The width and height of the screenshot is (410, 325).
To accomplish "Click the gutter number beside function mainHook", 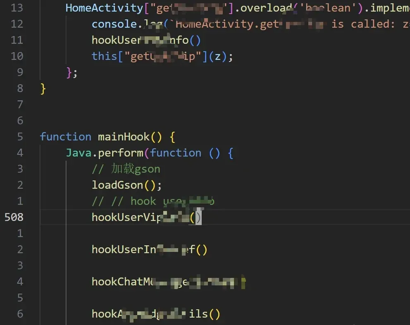I will (x=20, y=137).
